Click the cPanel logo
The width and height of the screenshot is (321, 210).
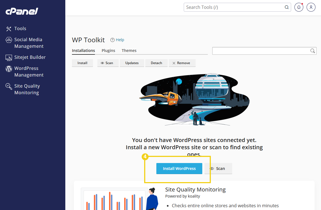pos(21,11)
